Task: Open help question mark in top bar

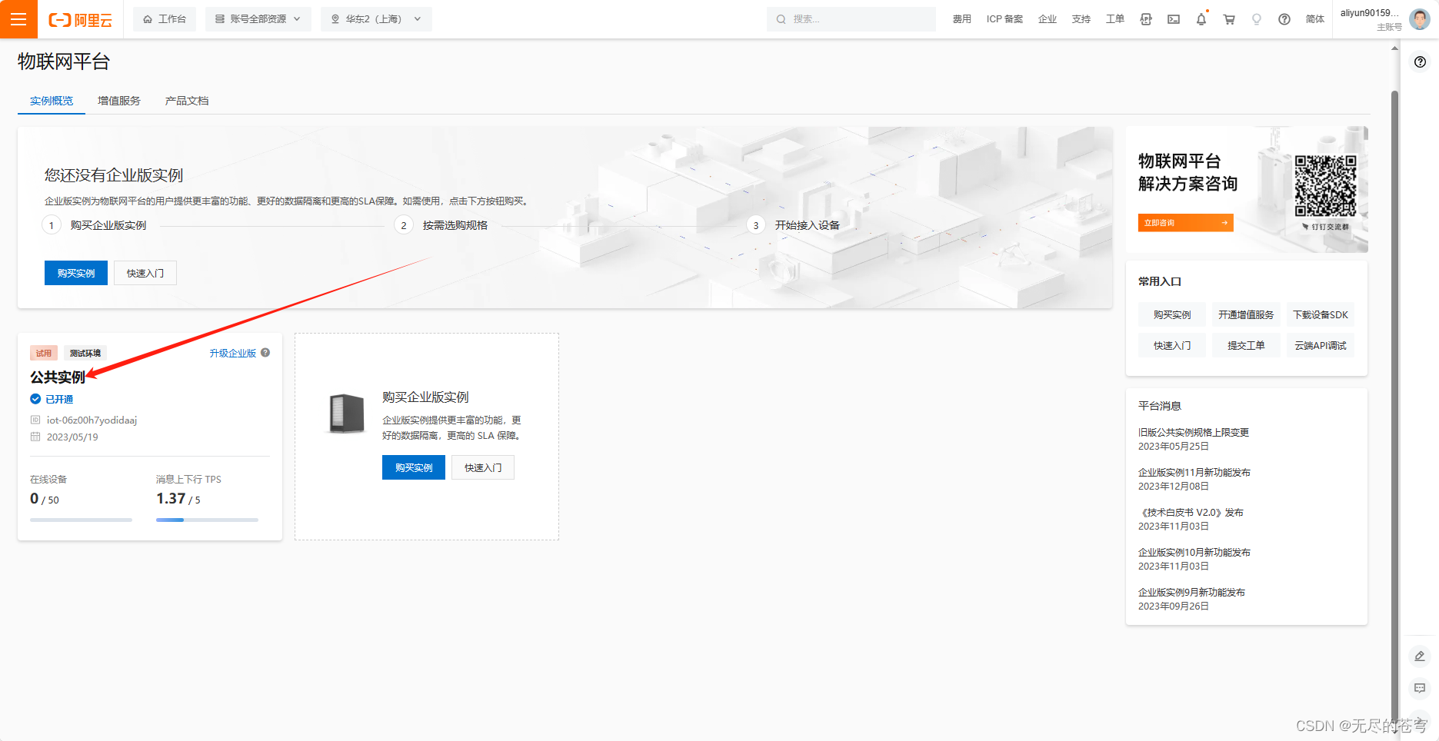Action: [1284, 19]
